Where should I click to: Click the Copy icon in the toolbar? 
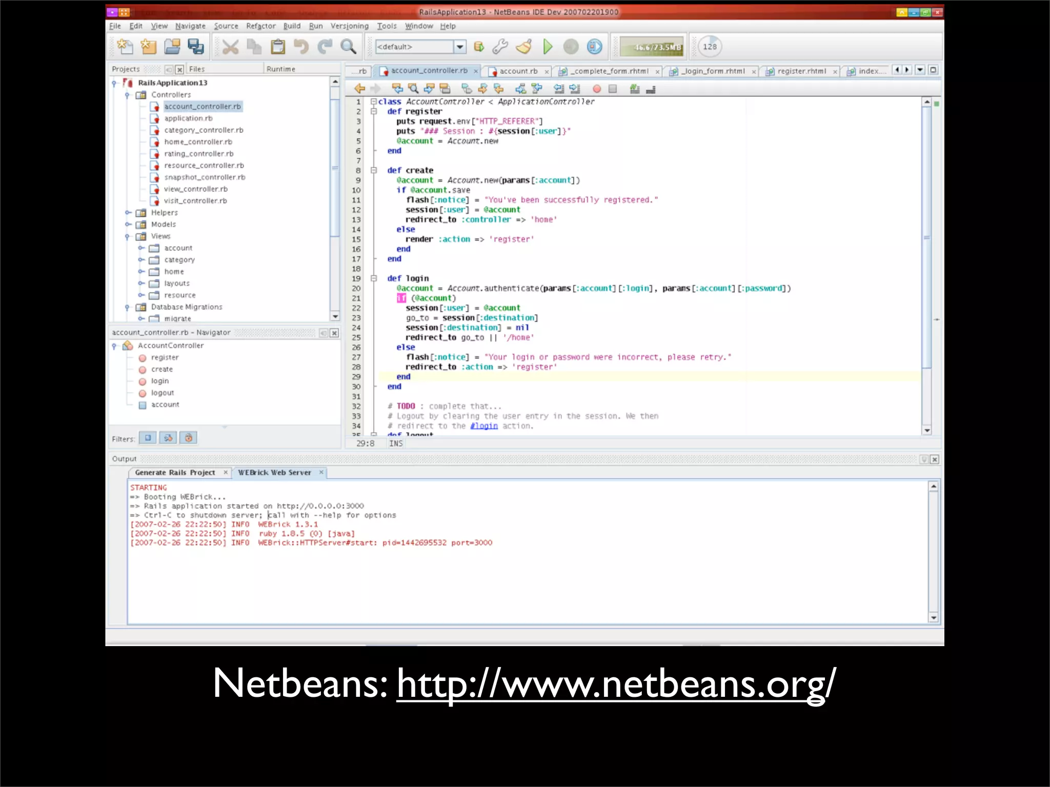tap(254, 47)
